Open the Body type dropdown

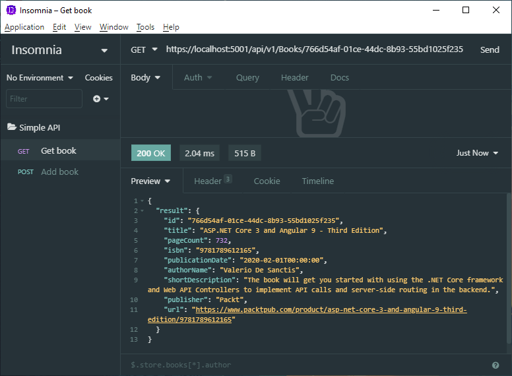pyautogui.click(x=145, y=78)
